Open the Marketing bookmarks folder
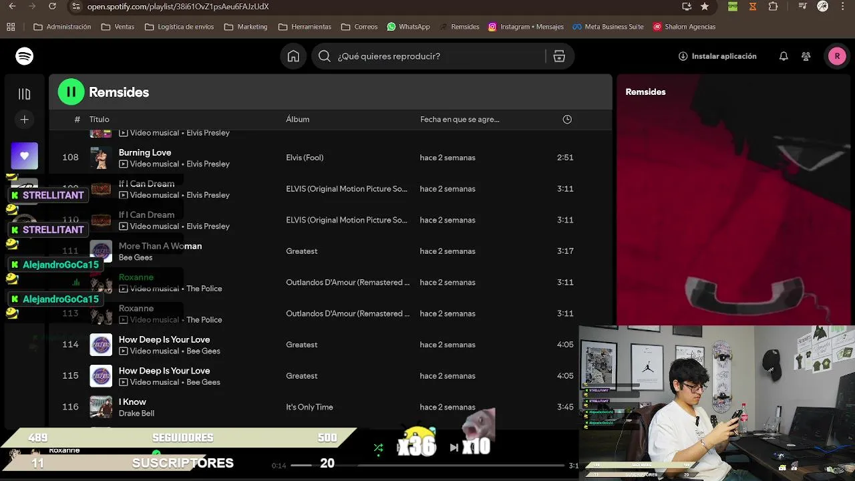 246,27
